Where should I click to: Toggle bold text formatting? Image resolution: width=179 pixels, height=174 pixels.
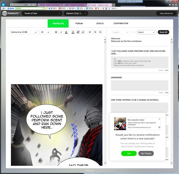click(x=56, y=32)
